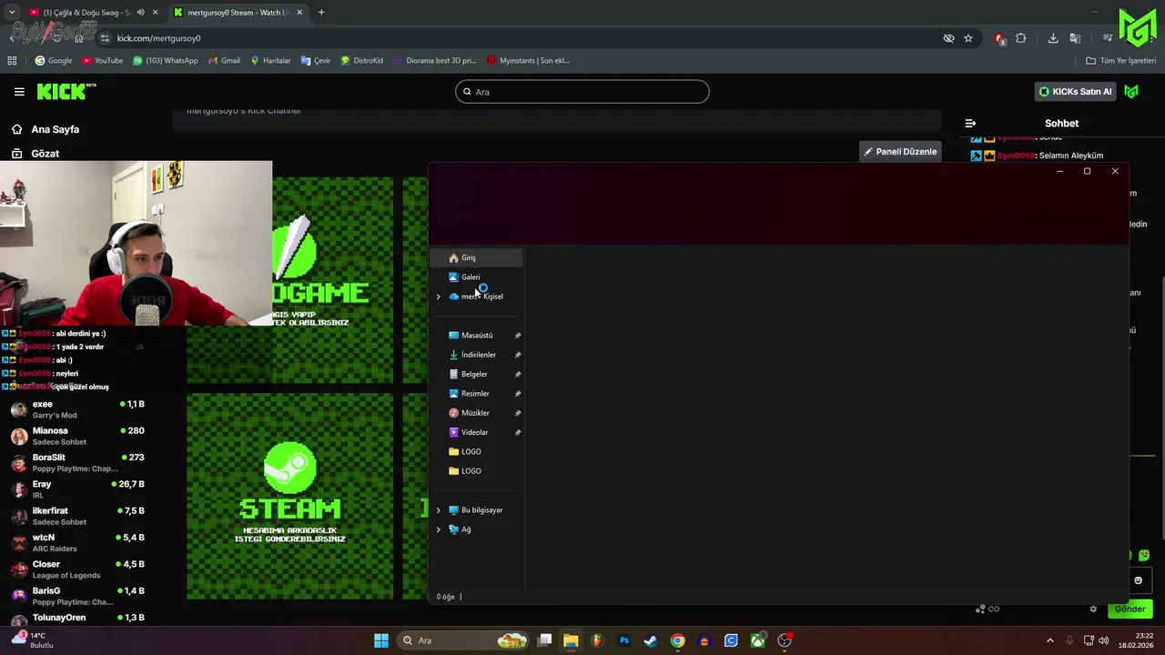Open Gözat in Kick sidebar
This screenshot has height=655, width=1165.
36,154
